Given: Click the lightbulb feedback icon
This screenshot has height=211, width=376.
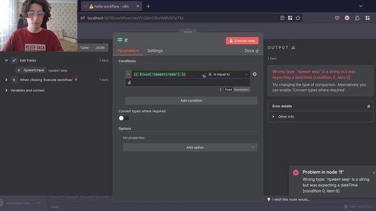Looking at the screenshot, I should pyautogui.click(x=269, y=199).
